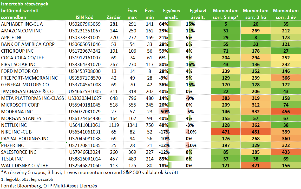Screen dimensions: 301x189
Task: Select Citigroup's 27 one-year momentum cell
Action: pyautogui.click(x=286, y=51)
